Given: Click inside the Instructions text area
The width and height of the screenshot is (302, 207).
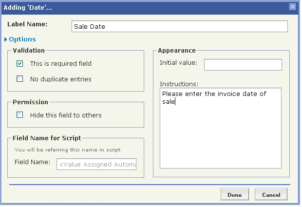Looking at the screenshot, I should tap(220, 128).
